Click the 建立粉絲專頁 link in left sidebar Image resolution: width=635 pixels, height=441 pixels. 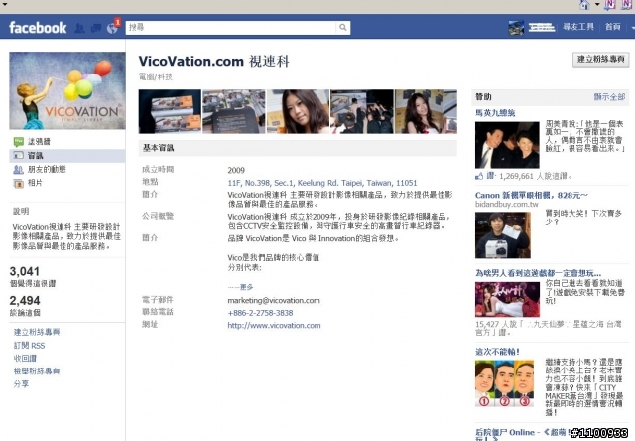click(x=37, y=332)
